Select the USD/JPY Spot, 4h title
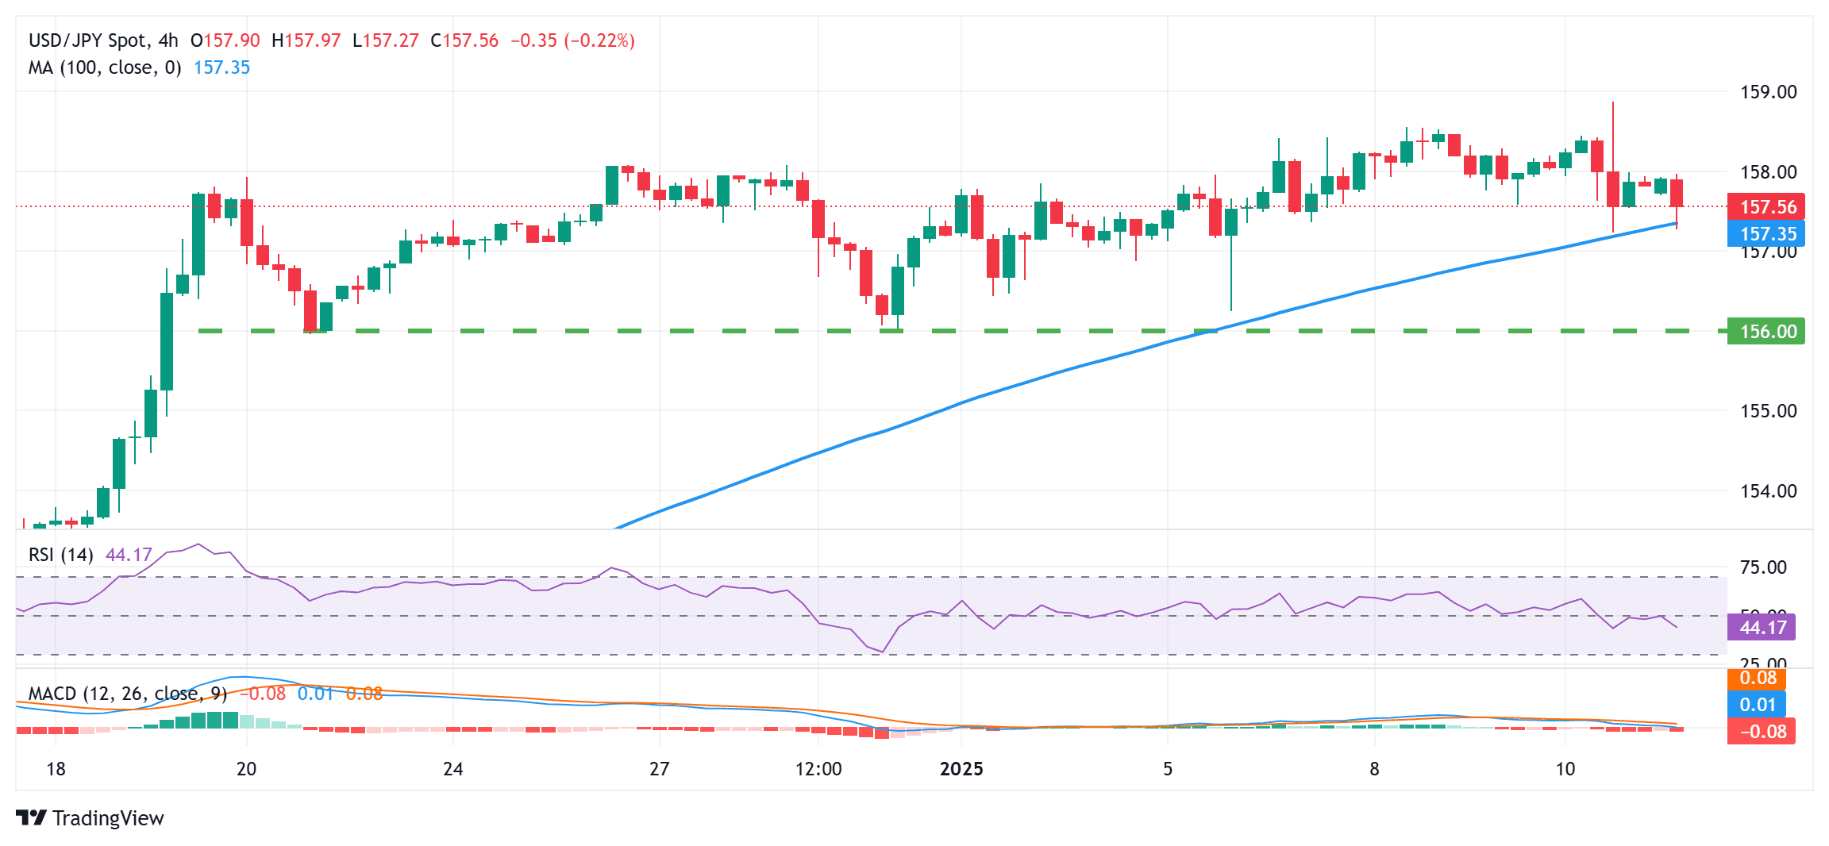 [x=103, y=40]
